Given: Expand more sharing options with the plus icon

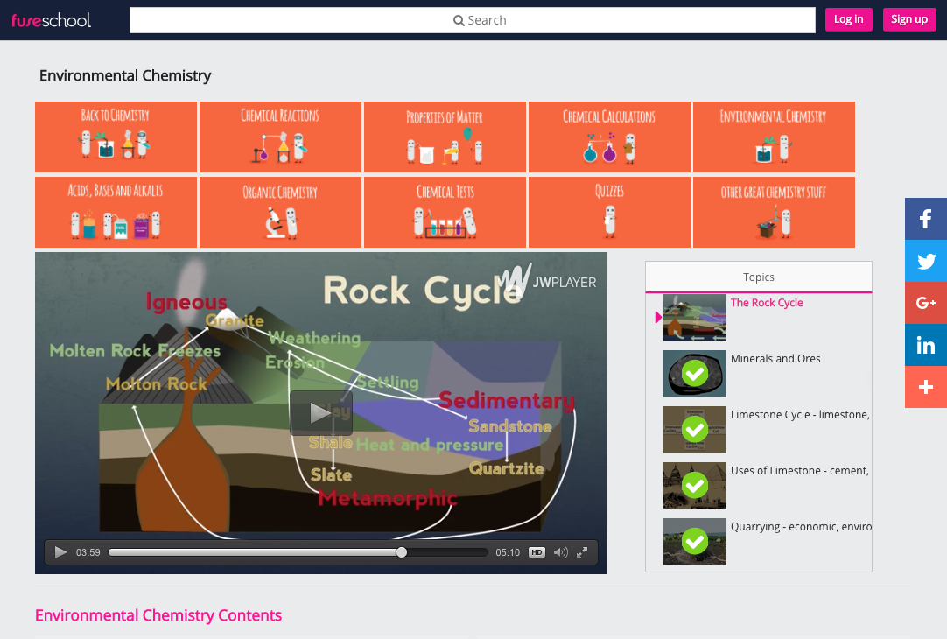Looking at the screenshot, I should 925,386.
